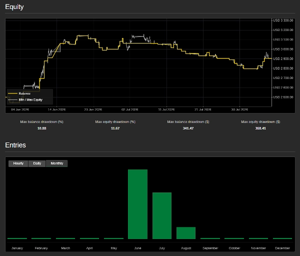Click the July month label
Screen dimensions: 300x256
[162, 248]
